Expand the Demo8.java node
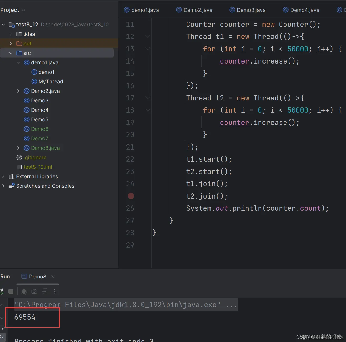 (18, 148)
